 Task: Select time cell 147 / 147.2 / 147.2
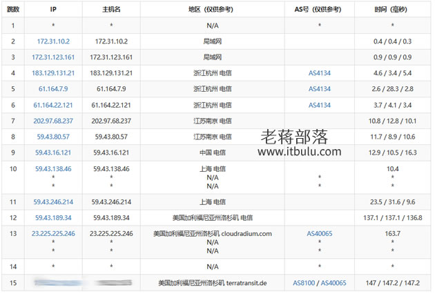(393, 283)
